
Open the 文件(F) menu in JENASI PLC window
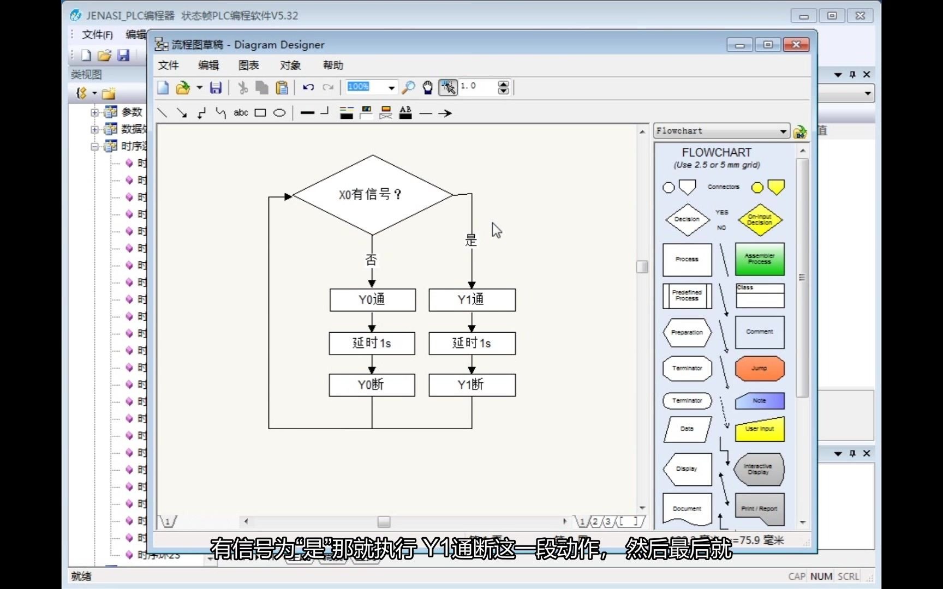(97, 35)
